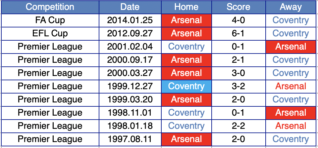Click the date 1999.12.27
Viewport: 318px width, 148px height.
pos(130,86)
